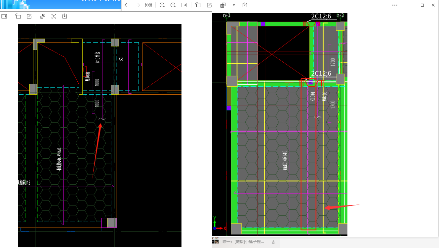Image resolution: width=439 pixels, height=248 pixels.
Task: Rotate the image in the left viewer
Action: tap(18, 16)
